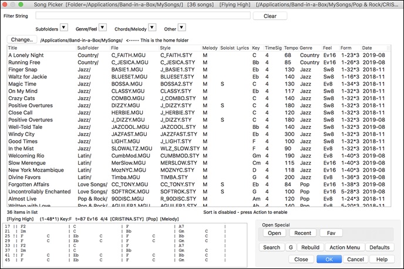Image resolution: width=404 pixels, height=269 pixels.
Task: Select the song 'Well-Told Tale'
Action: [x=198, y=127]
